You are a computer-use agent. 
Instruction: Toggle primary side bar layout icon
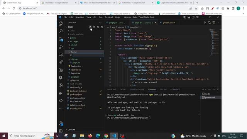[x=184, y=17]
